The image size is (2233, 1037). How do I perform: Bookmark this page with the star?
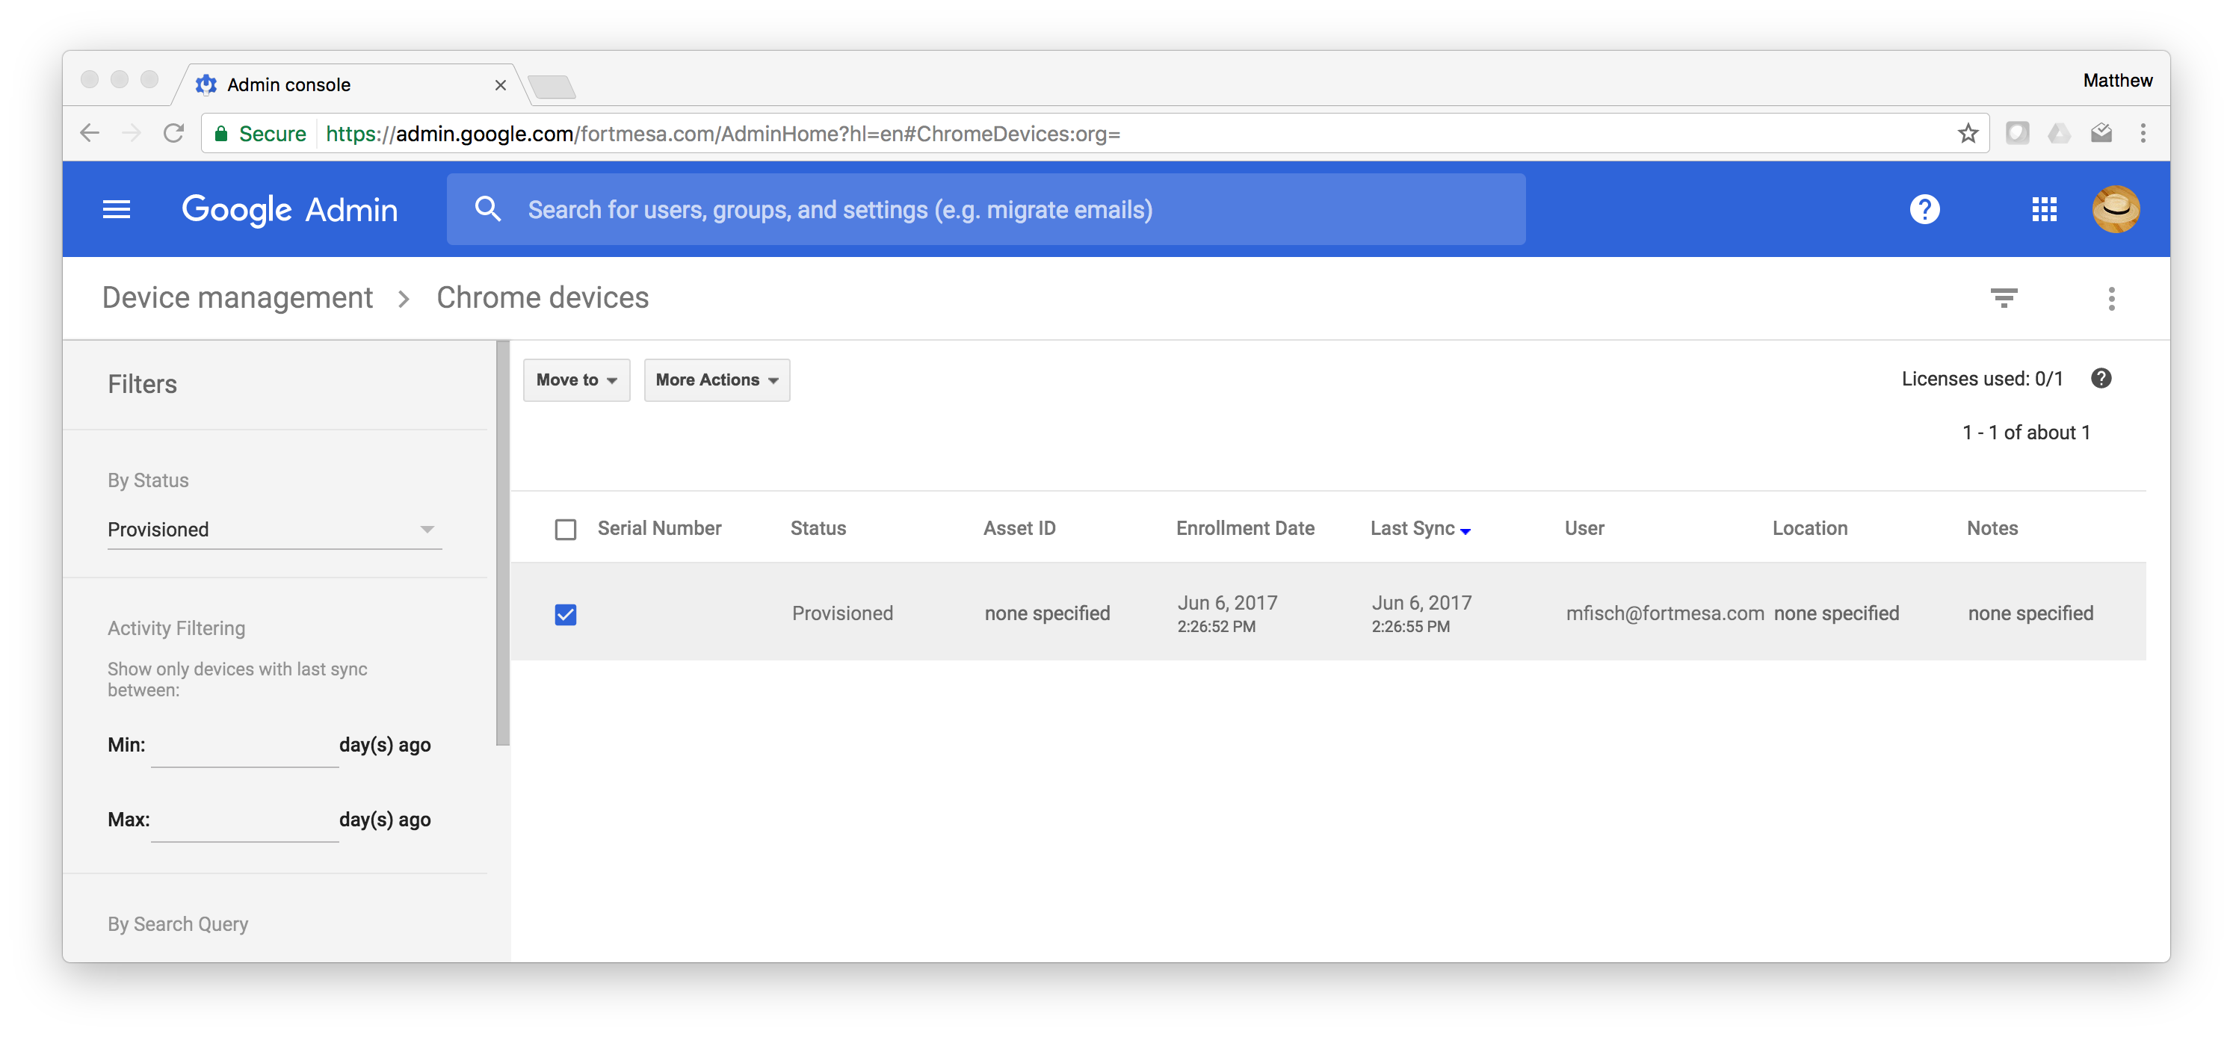[x=1968, y=134]
